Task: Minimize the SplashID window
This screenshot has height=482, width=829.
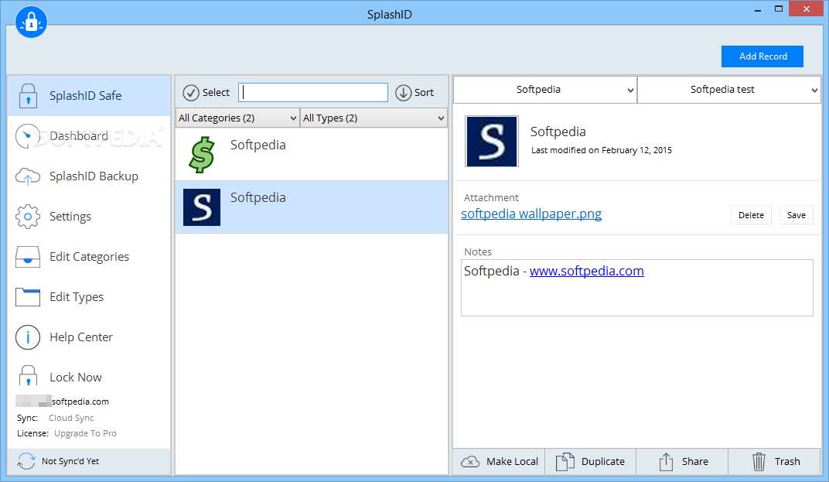Action: click(x=758, y=9)
